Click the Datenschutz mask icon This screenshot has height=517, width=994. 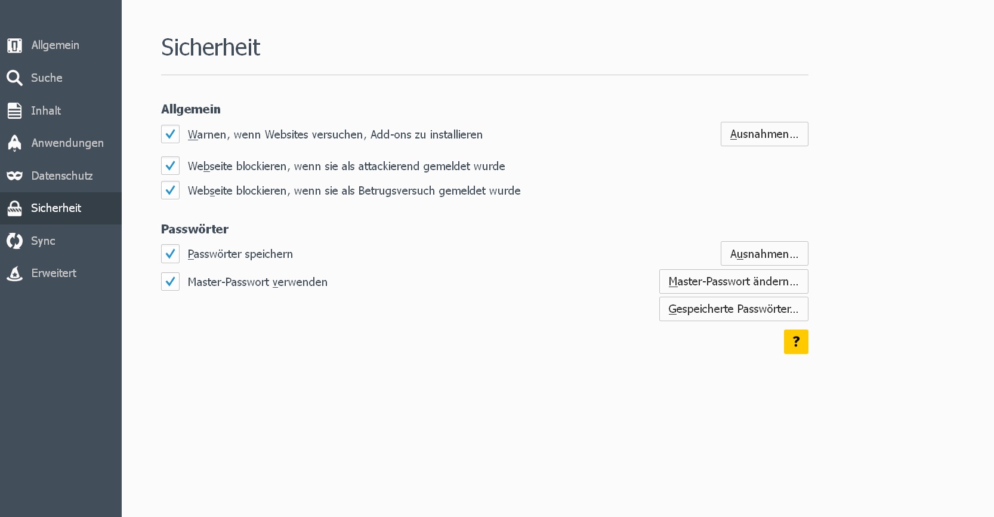coord(15,176)
